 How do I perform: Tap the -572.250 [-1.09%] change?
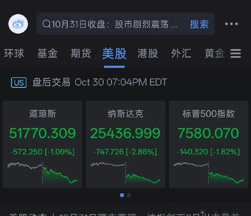point(43,152)
